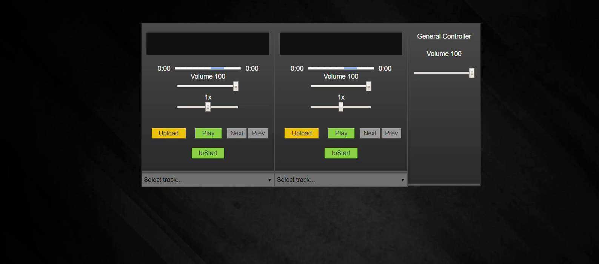The width and height of the screenshot is (599, 264).
Task: Click left deck black display area
Action: tap(208, 44)
